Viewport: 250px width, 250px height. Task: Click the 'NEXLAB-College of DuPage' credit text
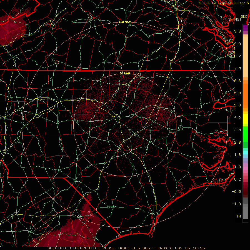point(222,3)
